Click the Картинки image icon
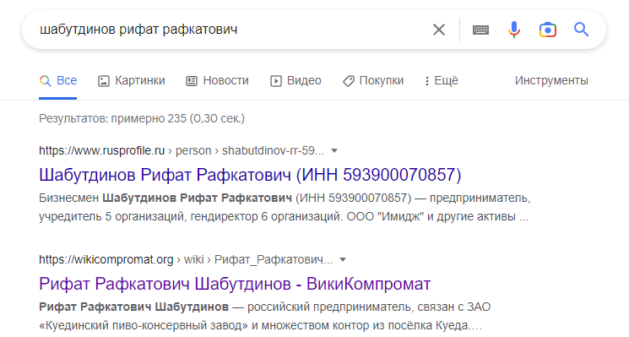 click(x=104, y=81)
